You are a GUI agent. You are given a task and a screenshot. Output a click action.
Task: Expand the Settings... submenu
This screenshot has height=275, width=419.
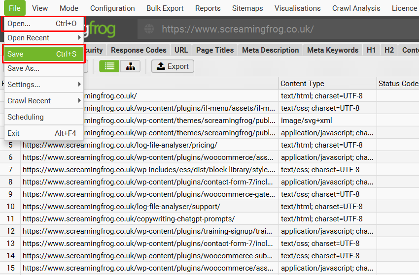tap(44, 85)
